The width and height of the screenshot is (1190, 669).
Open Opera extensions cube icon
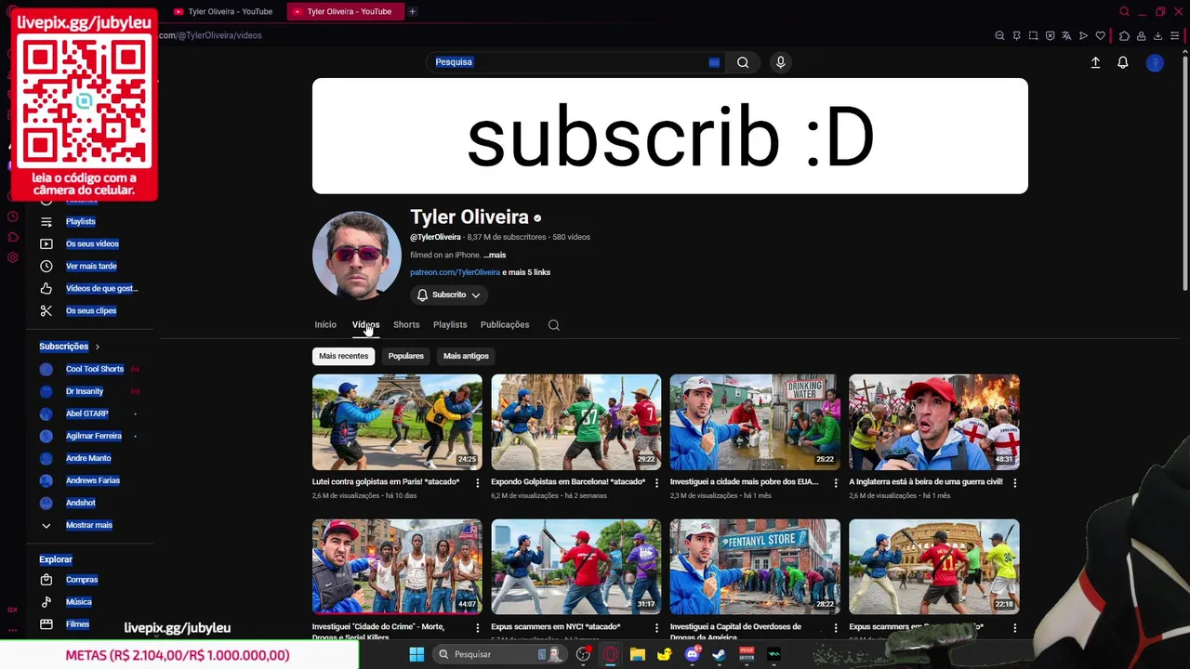1124,35
